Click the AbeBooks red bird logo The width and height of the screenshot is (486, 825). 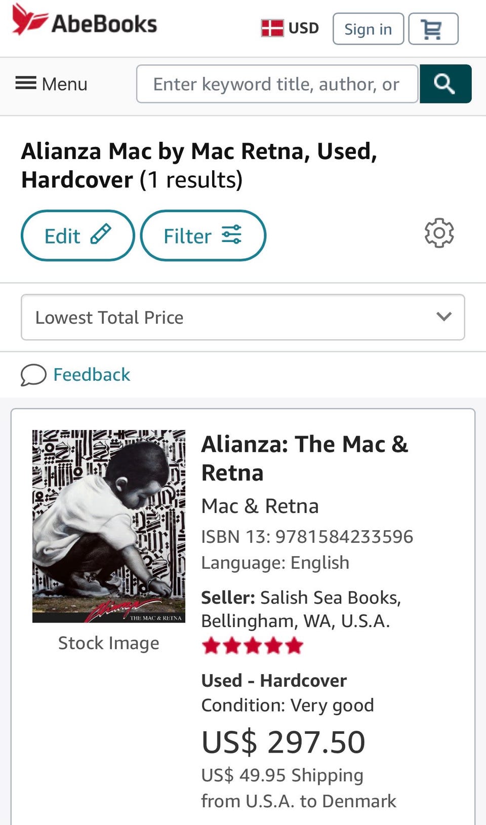[29, 20]
